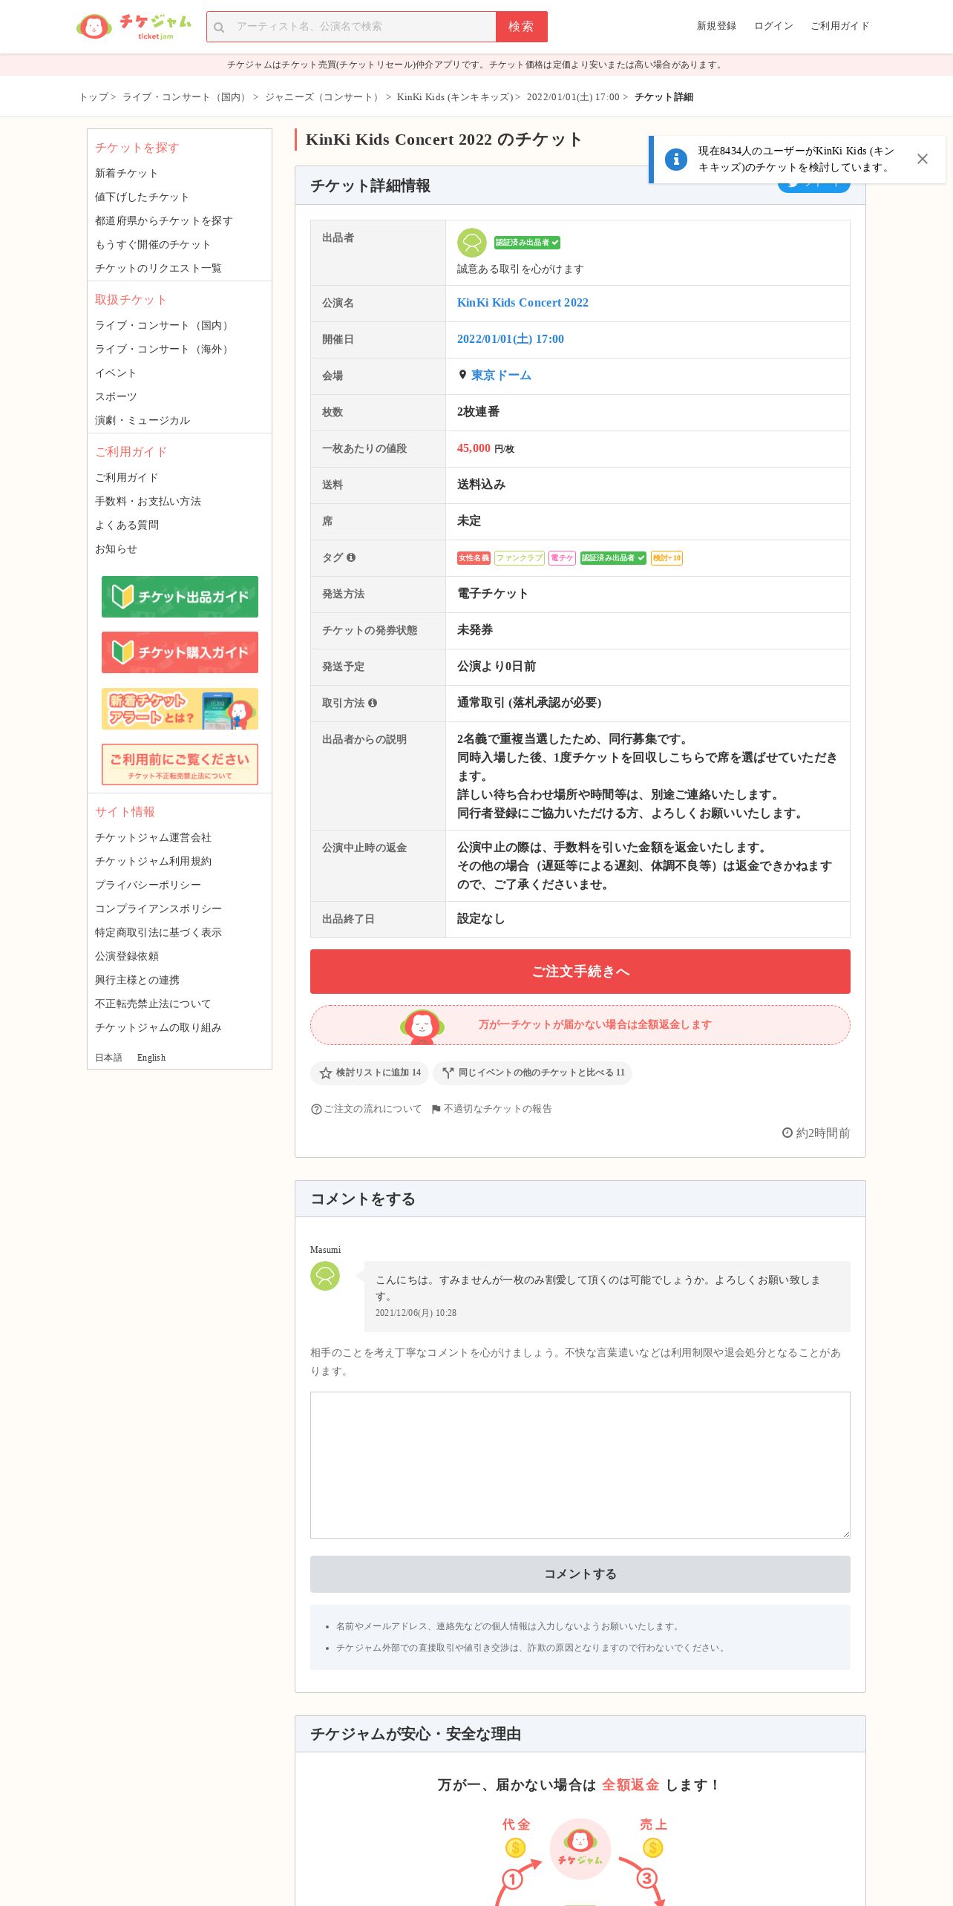Open プライバシーポリシー link

(148, 885)
